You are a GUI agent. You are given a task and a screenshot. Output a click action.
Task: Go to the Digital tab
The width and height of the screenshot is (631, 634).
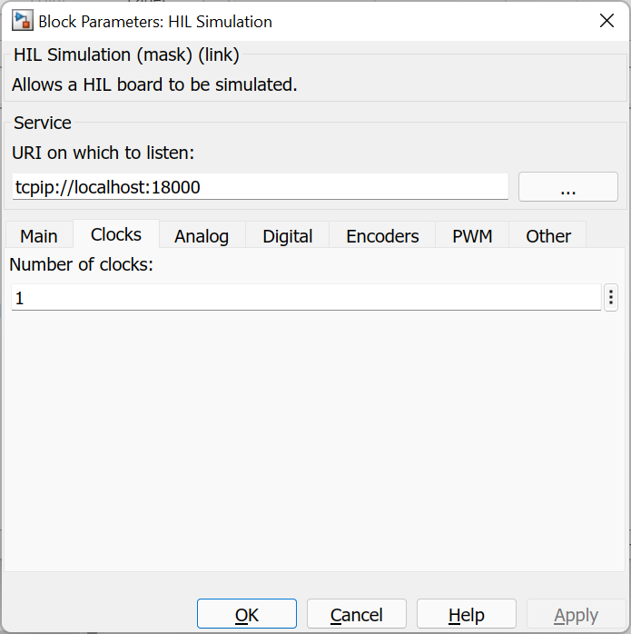point(288,236)
